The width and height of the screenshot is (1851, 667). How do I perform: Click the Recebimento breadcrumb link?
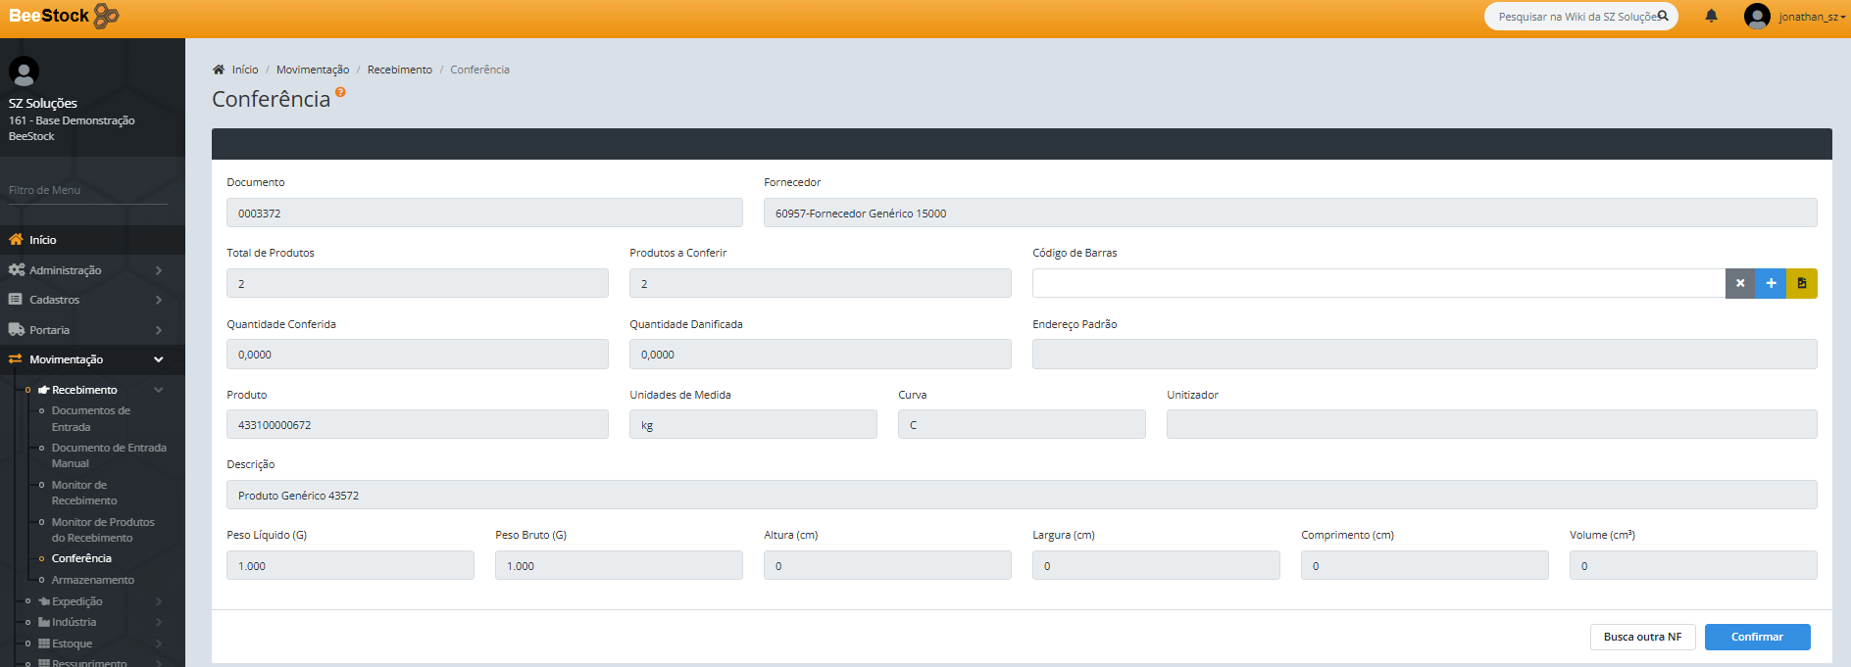[x=399, y=70]
